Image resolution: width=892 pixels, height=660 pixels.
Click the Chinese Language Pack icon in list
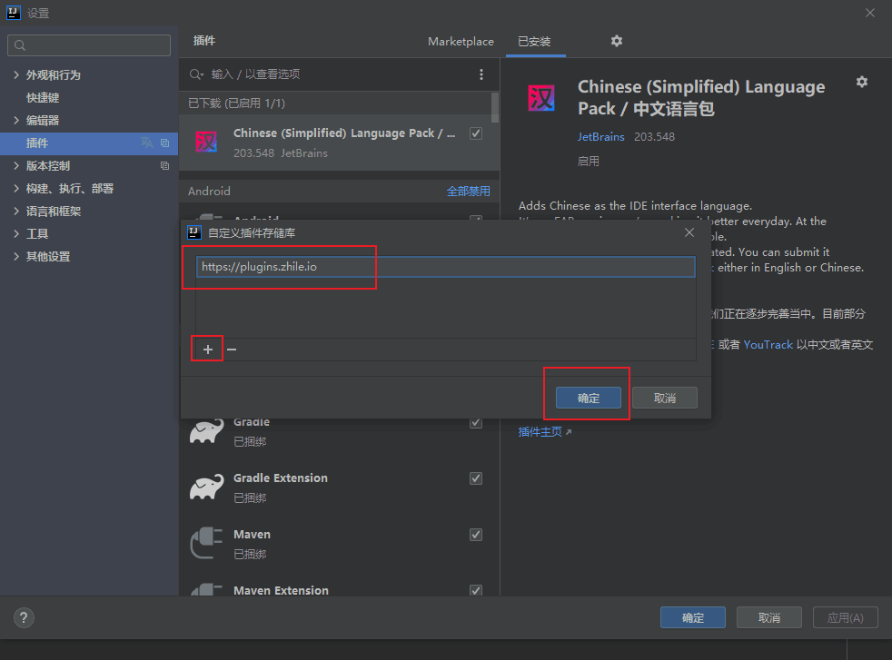point(206,142)
